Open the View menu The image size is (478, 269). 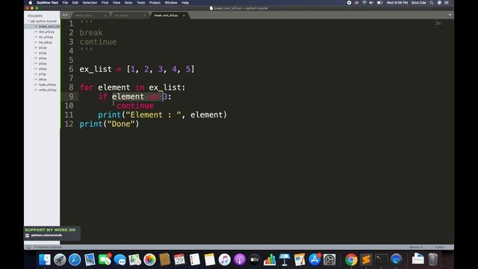click(x=117, y=2)
